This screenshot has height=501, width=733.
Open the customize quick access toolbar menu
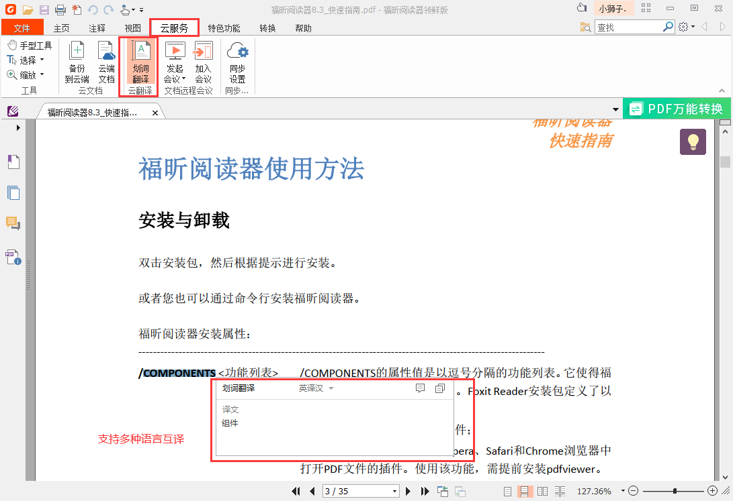point(142,10)
